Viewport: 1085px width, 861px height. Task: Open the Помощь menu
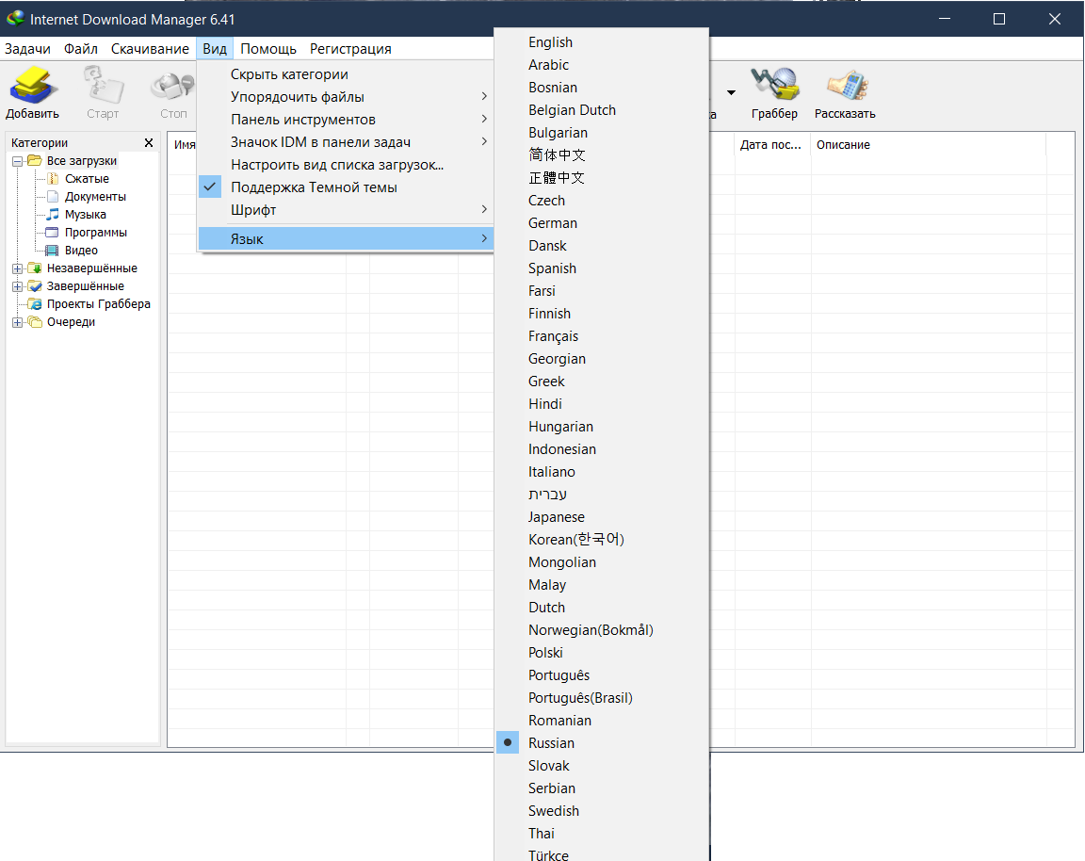tap(268, 48)
